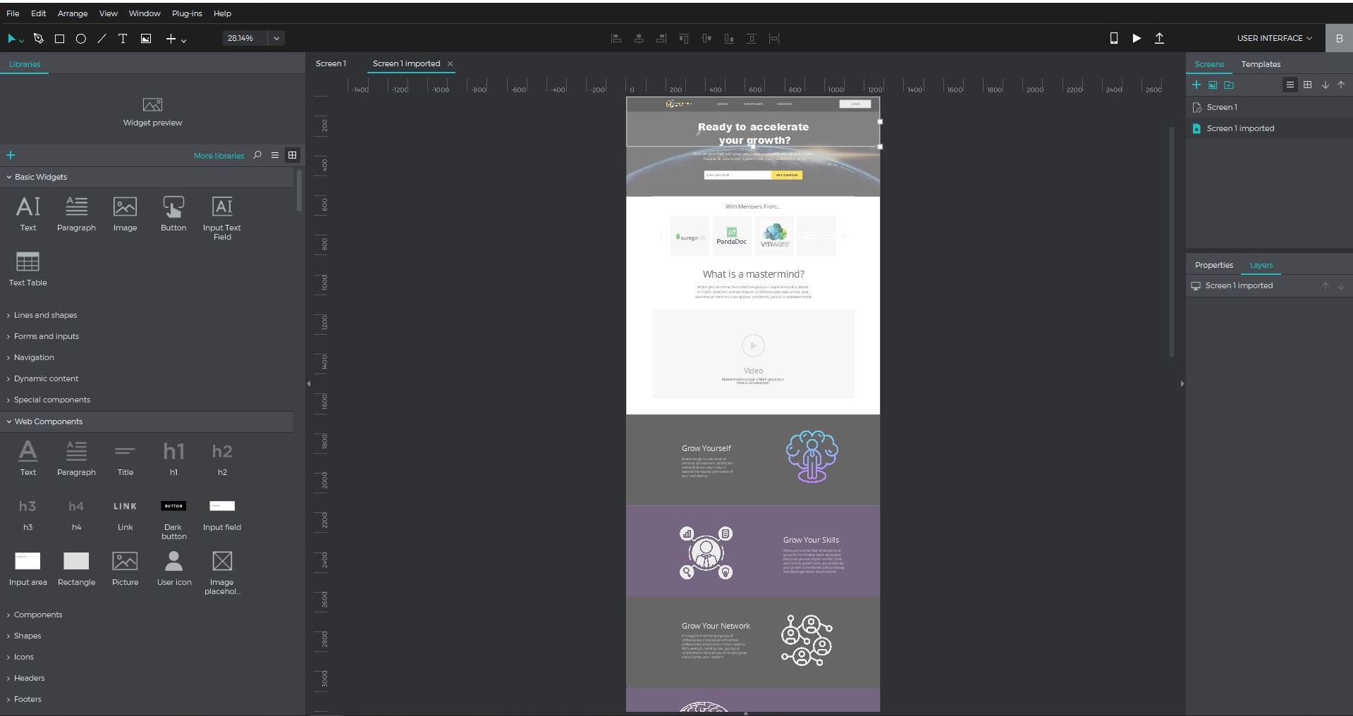1353x716 pixels.
Task: Select the Rectangle drawing tool
Action: 60,39
